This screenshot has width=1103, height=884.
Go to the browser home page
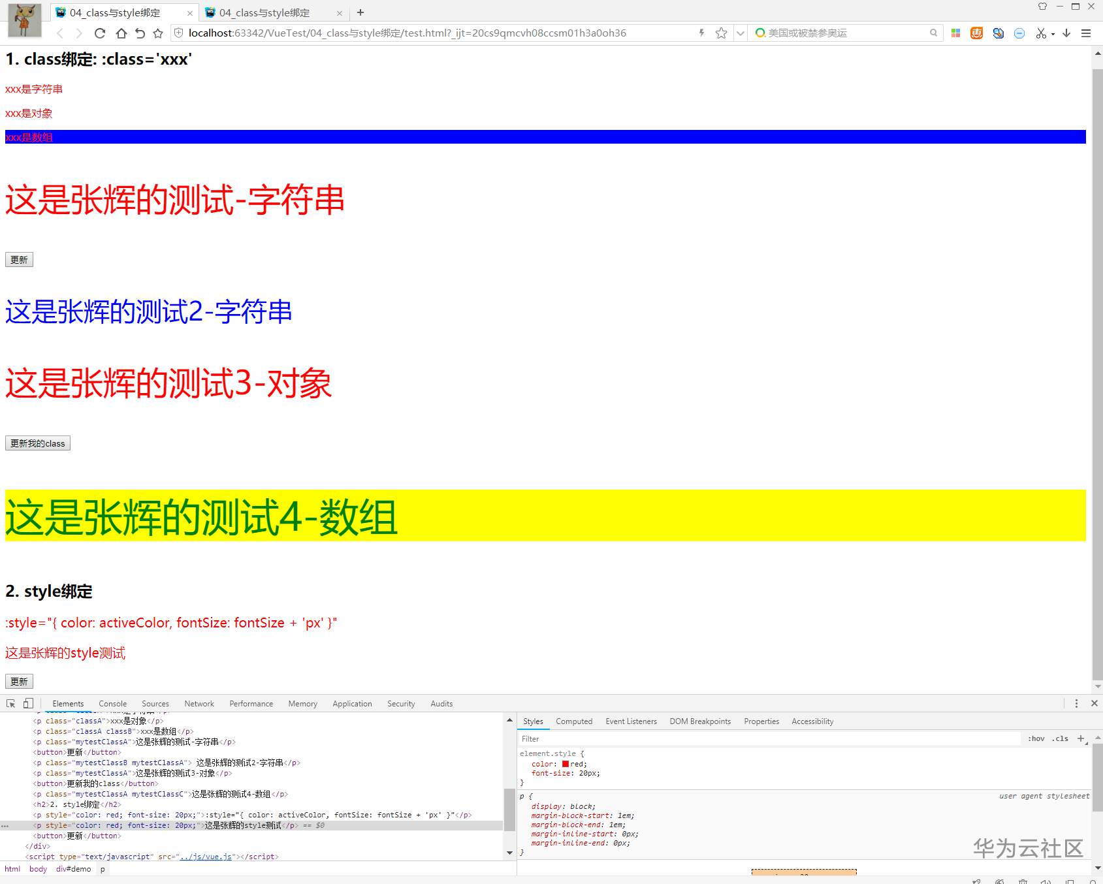121,33
